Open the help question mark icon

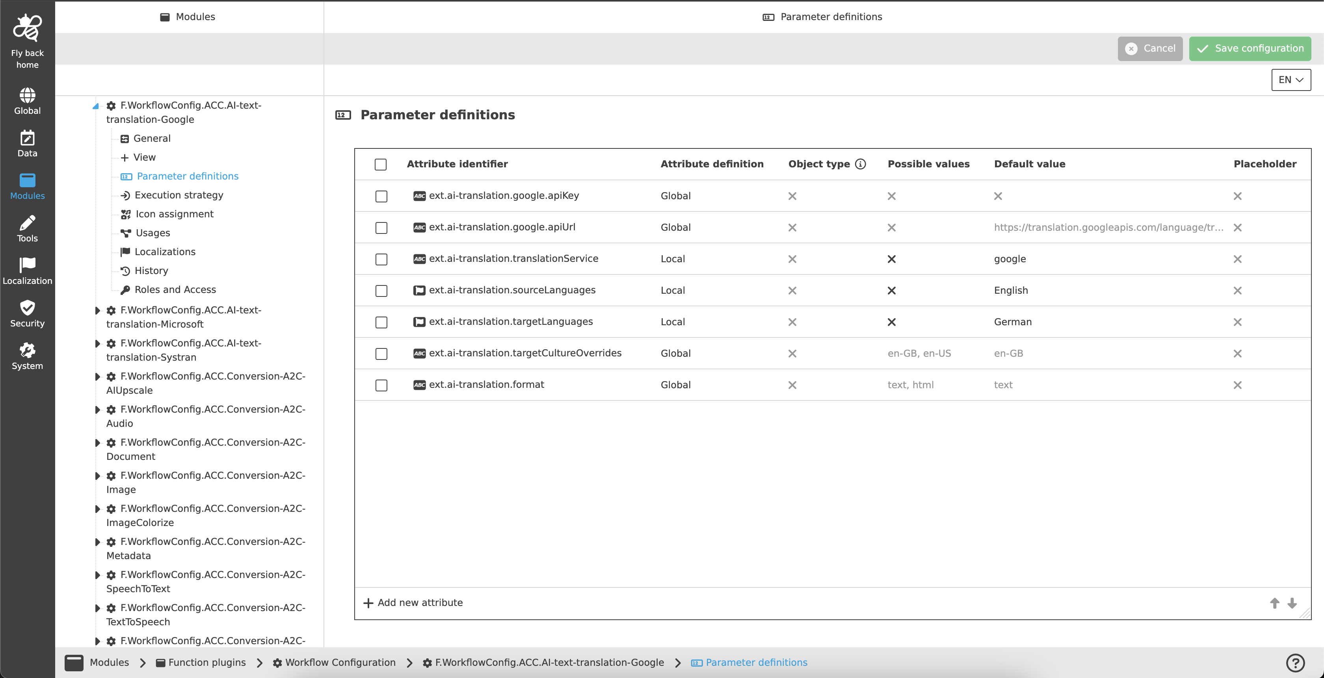coord(1295,663)
